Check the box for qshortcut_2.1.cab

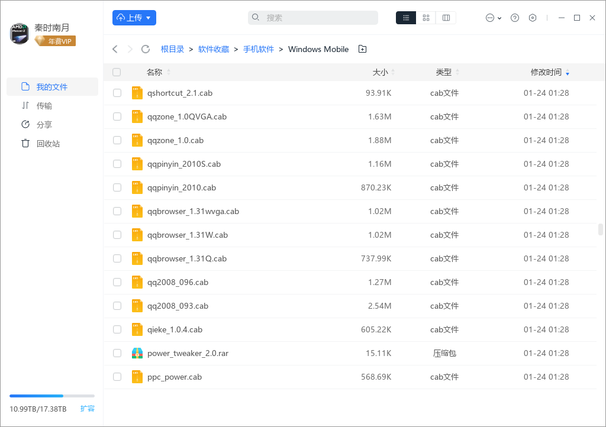click(x=117, y=93)
